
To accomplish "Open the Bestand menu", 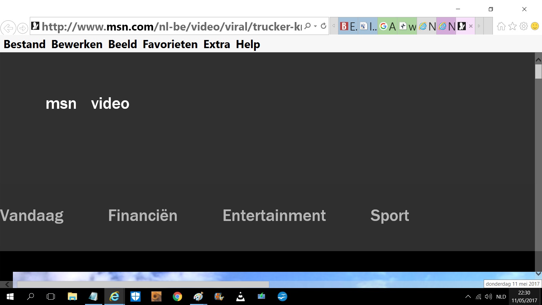I will tap(24, 44).
